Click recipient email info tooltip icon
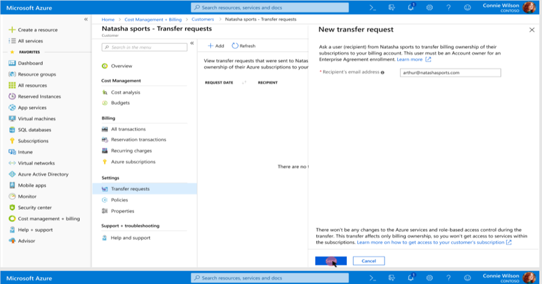The height and width of the screenshot is (284, 542). click(382, 72)
